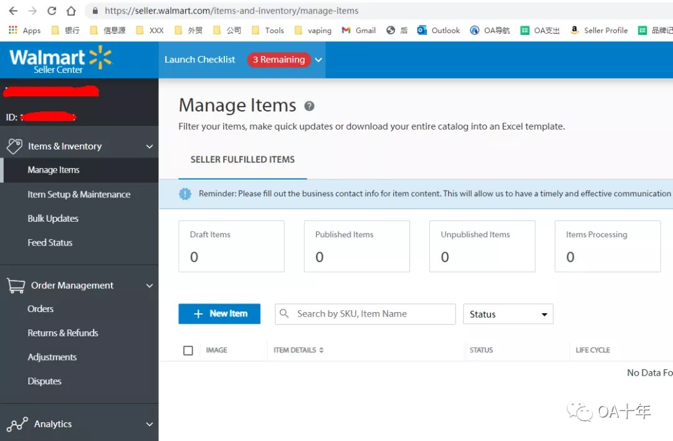673x441 pixels.
Task: Click the IMAGE column header
Action: point(217,350)
